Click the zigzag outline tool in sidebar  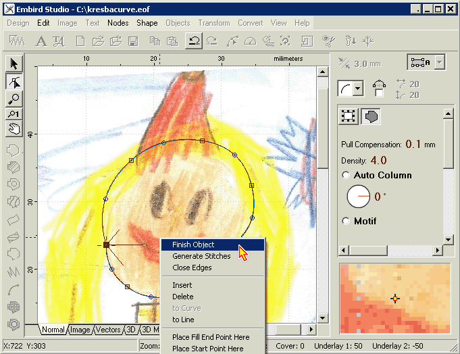[14, 272]
